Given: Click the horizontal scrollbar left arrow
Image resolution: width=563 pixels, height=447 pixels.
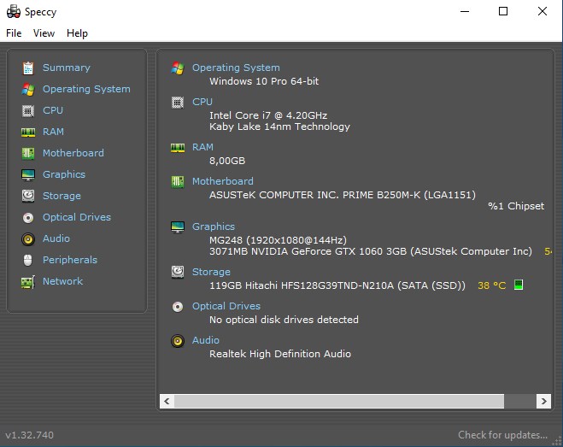Looking at the screenshot, I should coord(167,401).
